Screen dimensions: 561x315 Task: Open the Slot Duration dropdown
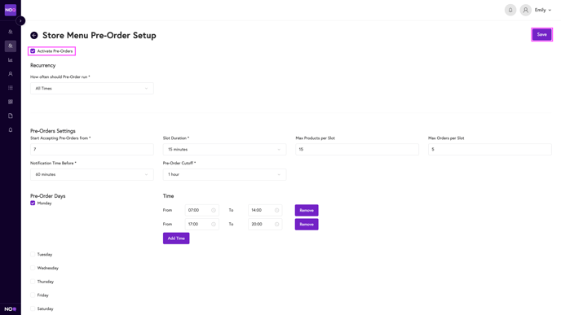pyautogui.click(x=224, y=149)
